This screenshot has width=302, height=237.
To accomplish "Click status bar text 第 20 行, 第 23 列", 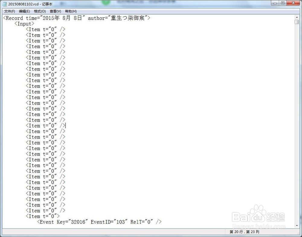I will pos(244,232).
